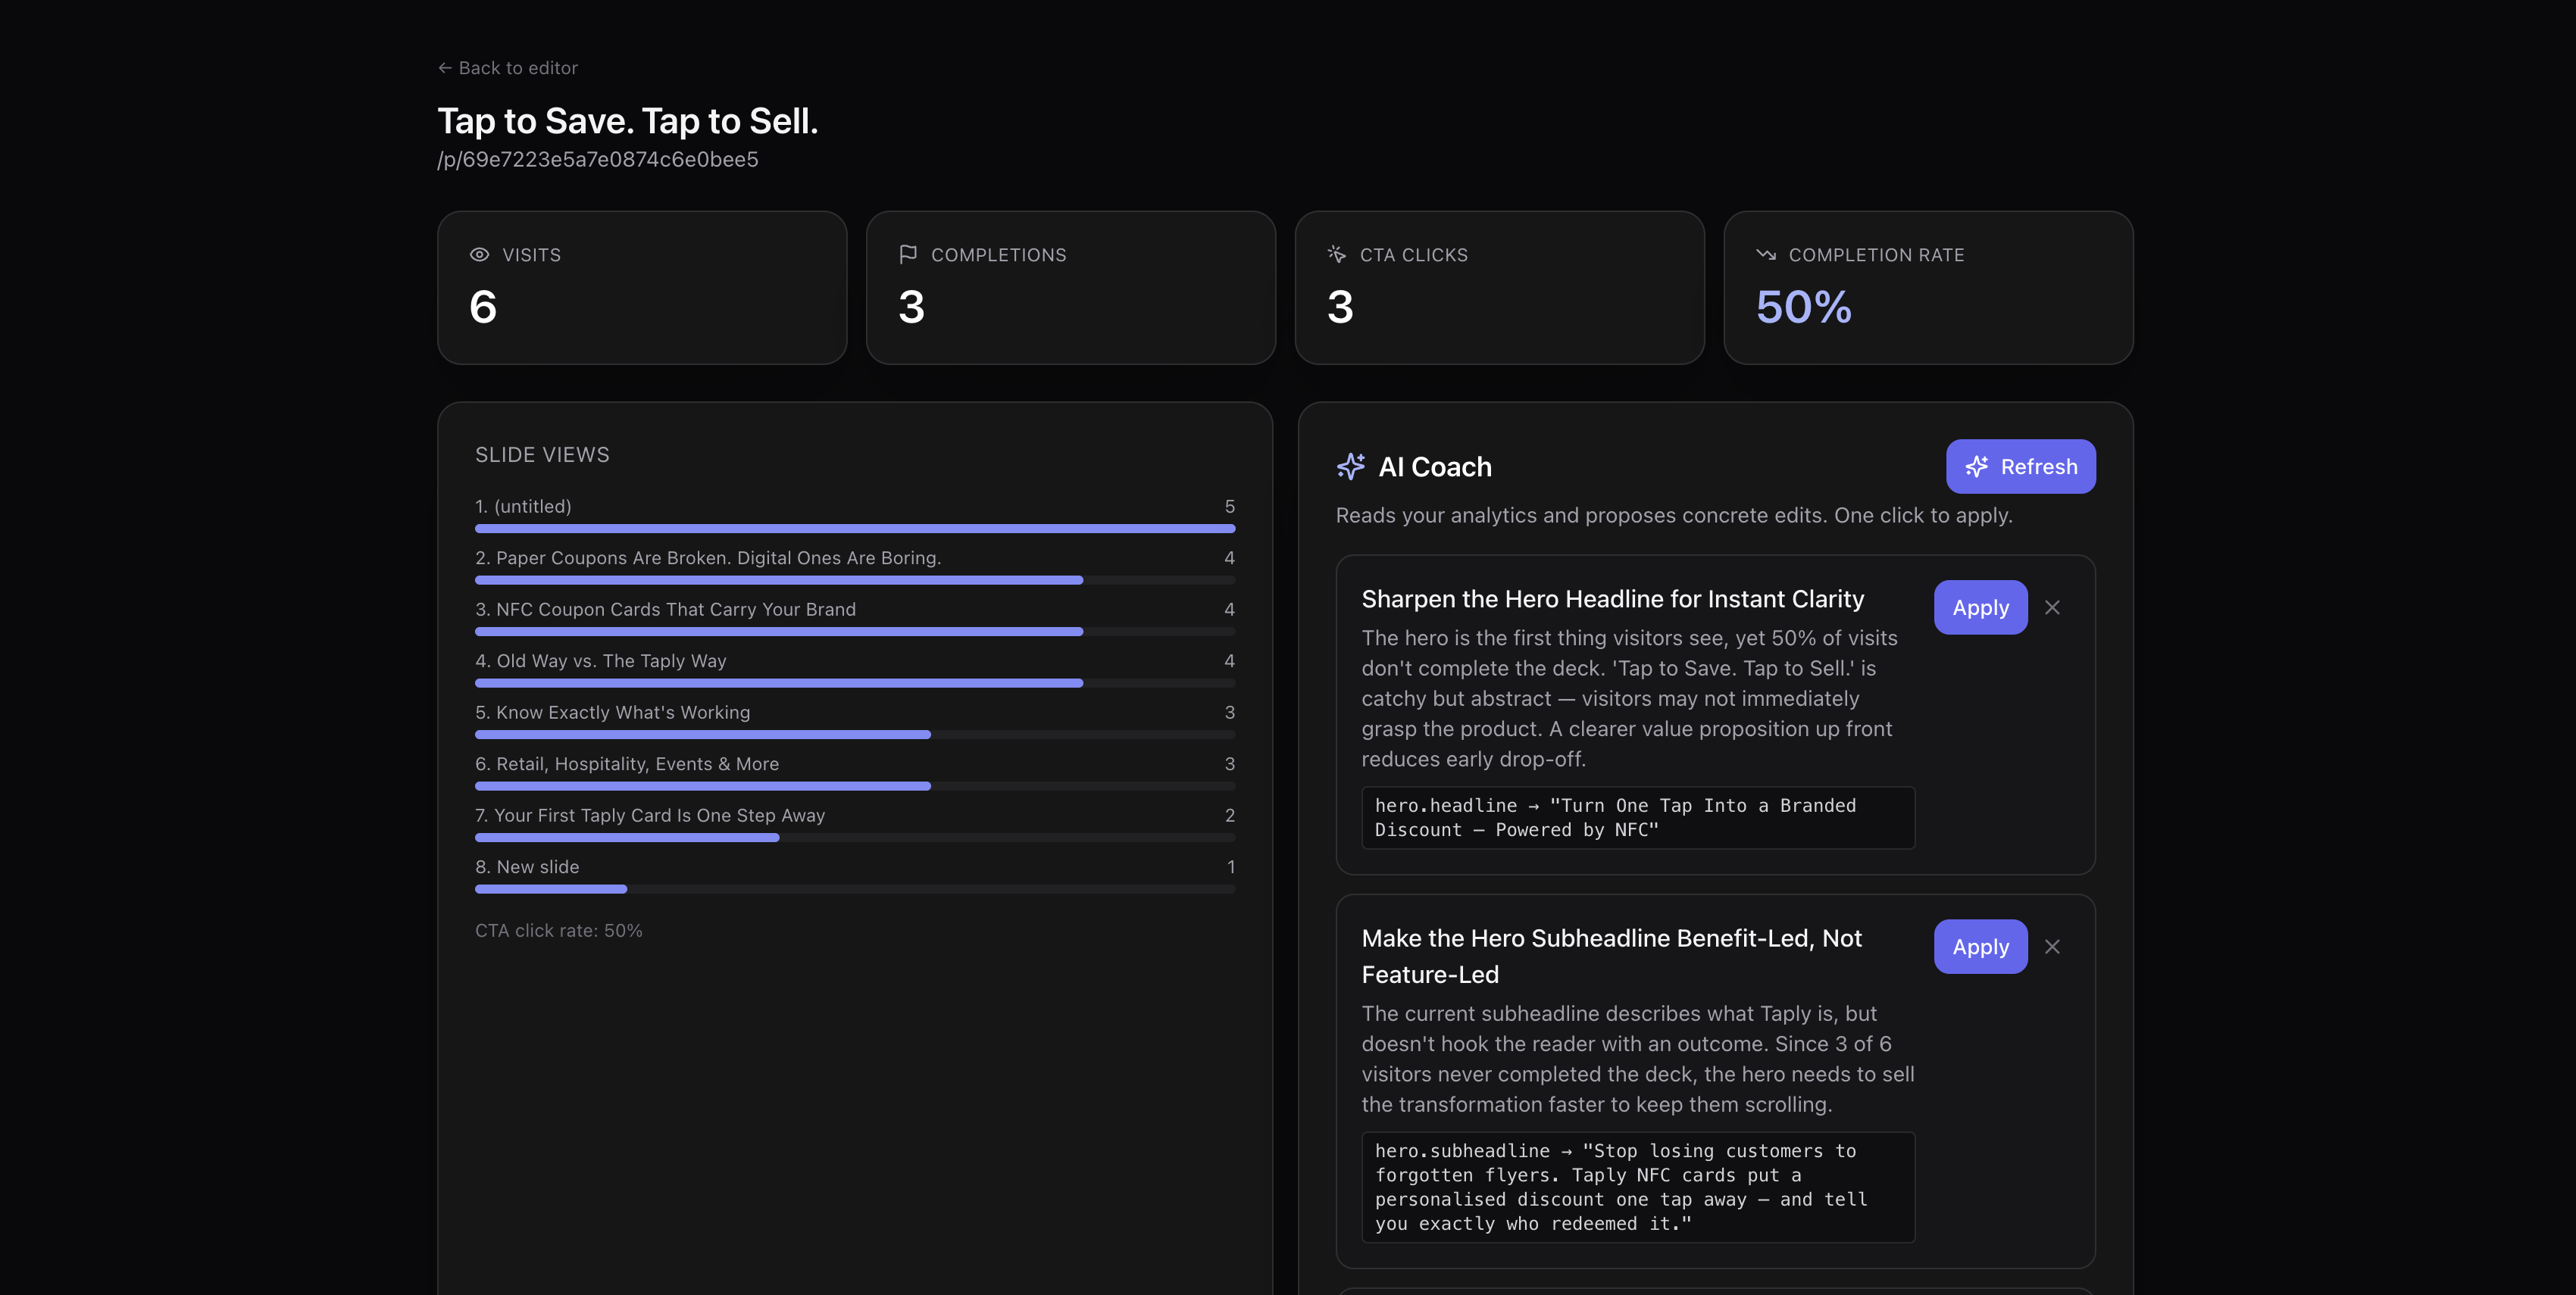The width and height of the screenshot is (2576, 1295).
Task: Click the CTA Clicks cursor icon
Action: (x=1337, y=254)
